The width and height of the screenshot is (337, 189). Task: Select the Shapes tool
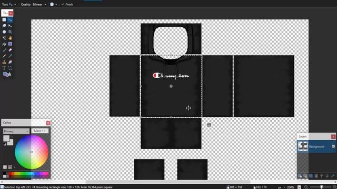pos(7,74)
